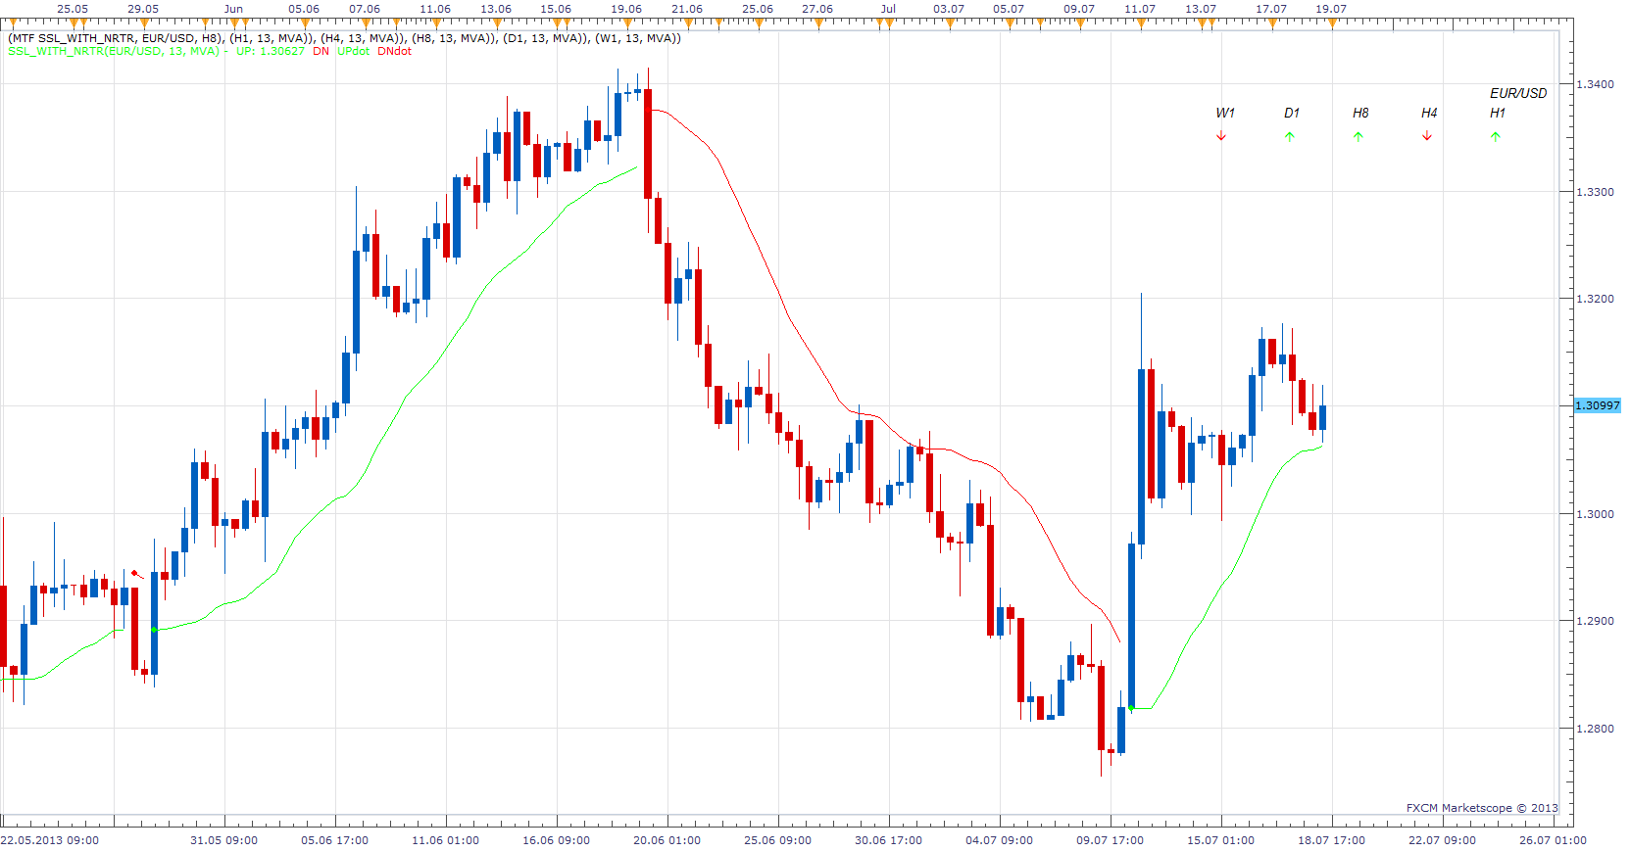Click the 04.07 09:00 time label
Screen dimensions: 1630x852
pos(999,840)
